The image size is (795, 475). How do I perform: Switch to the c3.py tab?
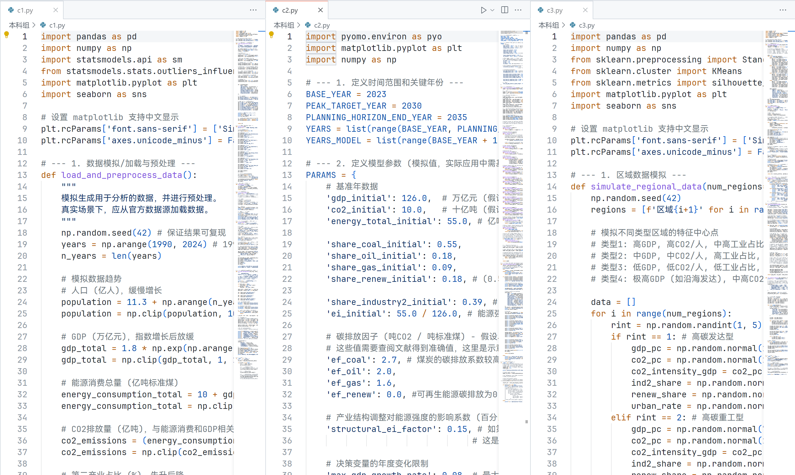(555, 10)
